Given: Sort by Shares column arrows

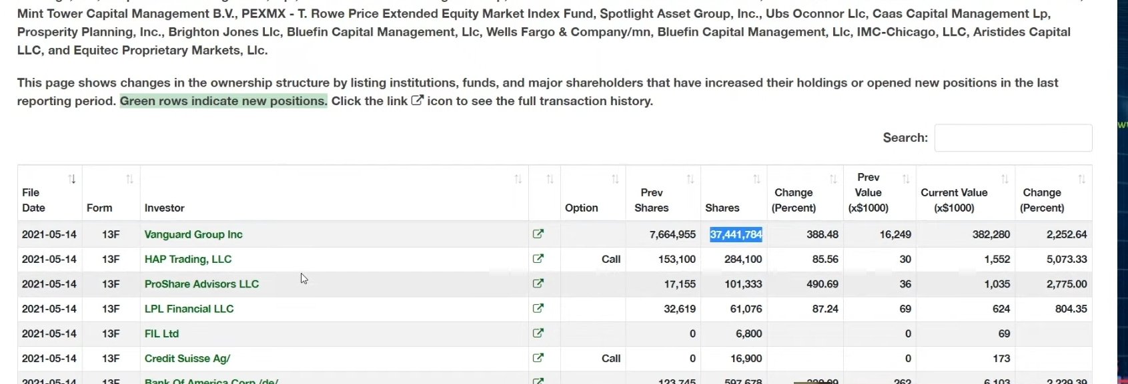Looking at the screenshot, I should click(756, 179).
